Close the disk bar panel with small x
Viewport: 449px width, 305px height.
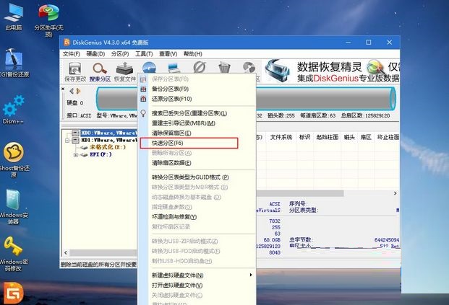coord(63,89)
